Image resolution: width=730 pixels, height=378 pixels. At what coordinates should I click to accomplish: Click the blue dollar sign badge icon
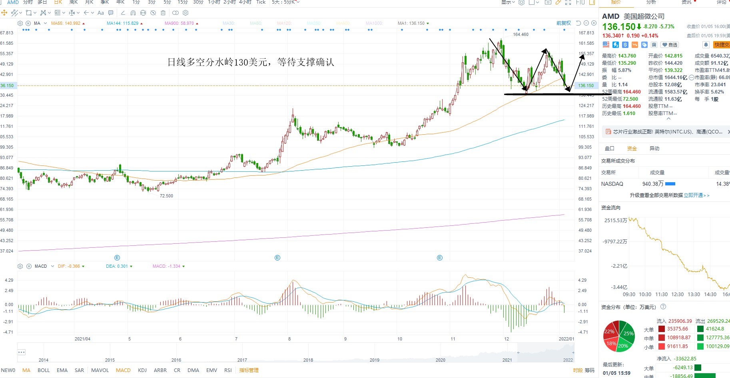[x=625, y=45]
